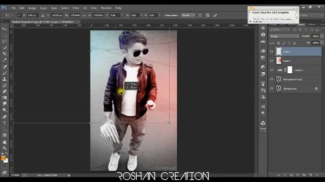Image resolution: width=325 pixels, height=182 pixels.
Task: Select the Layers panel tab
Action: (x=301, y=25)
